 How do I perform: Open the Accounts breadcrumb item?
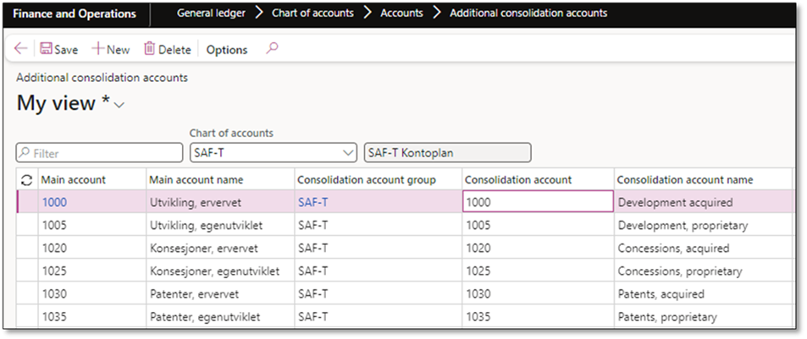(402, 13)
